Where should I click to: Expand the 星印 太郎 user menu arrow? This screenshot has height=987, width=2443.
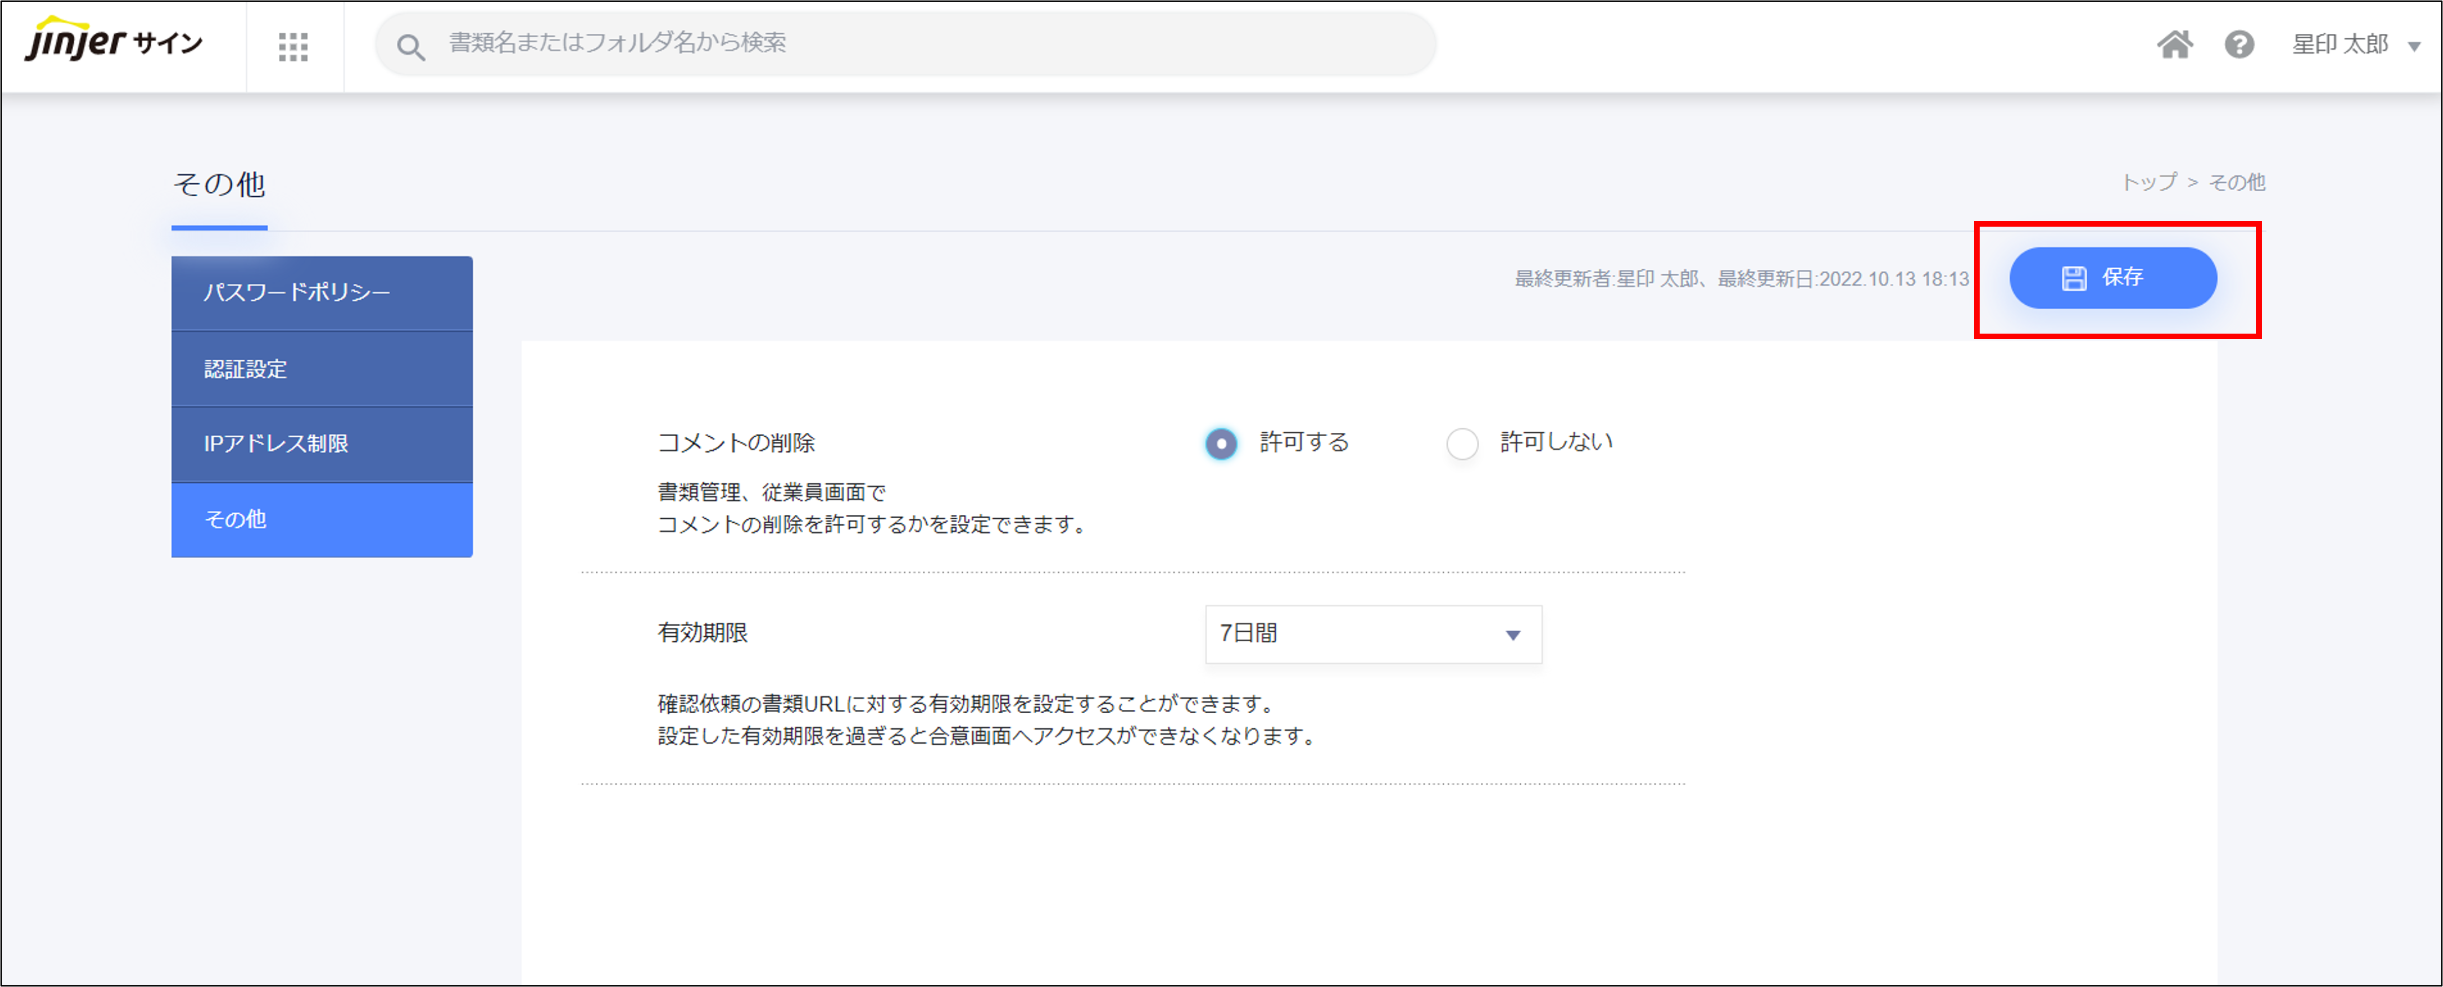point(2414,47)
